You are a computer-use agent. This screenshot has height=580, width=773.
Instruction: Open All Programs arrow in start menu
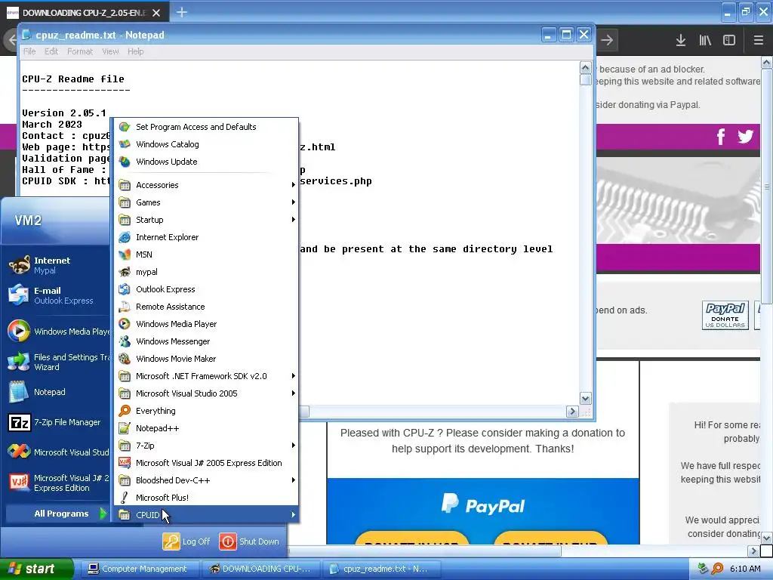[x=103, y=514]
